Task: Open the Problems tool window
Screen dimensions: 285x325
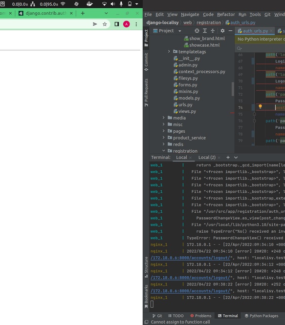Action: (201, 316)
